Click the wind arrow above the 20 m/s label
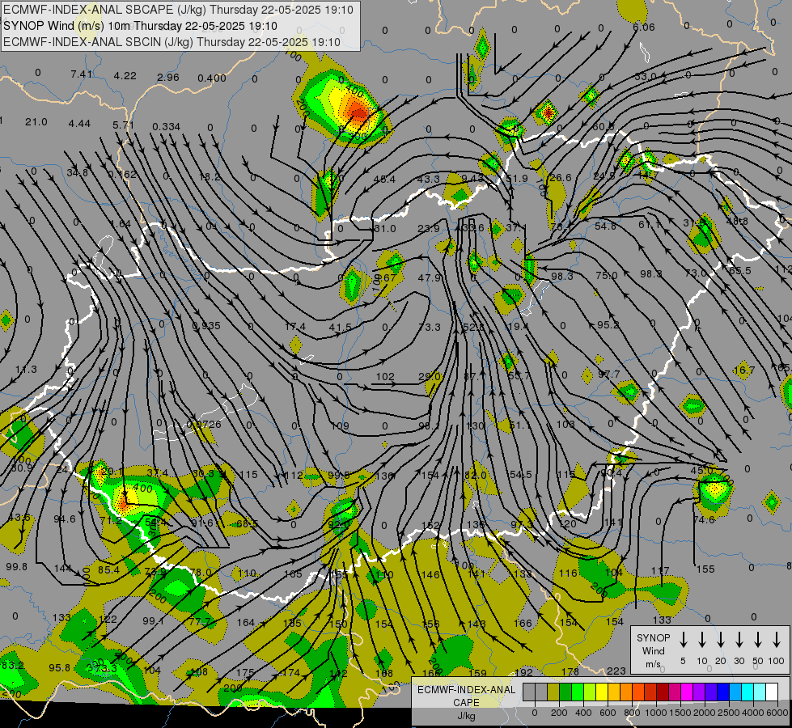This screenshot has height=728, width=792. (721, 640)
